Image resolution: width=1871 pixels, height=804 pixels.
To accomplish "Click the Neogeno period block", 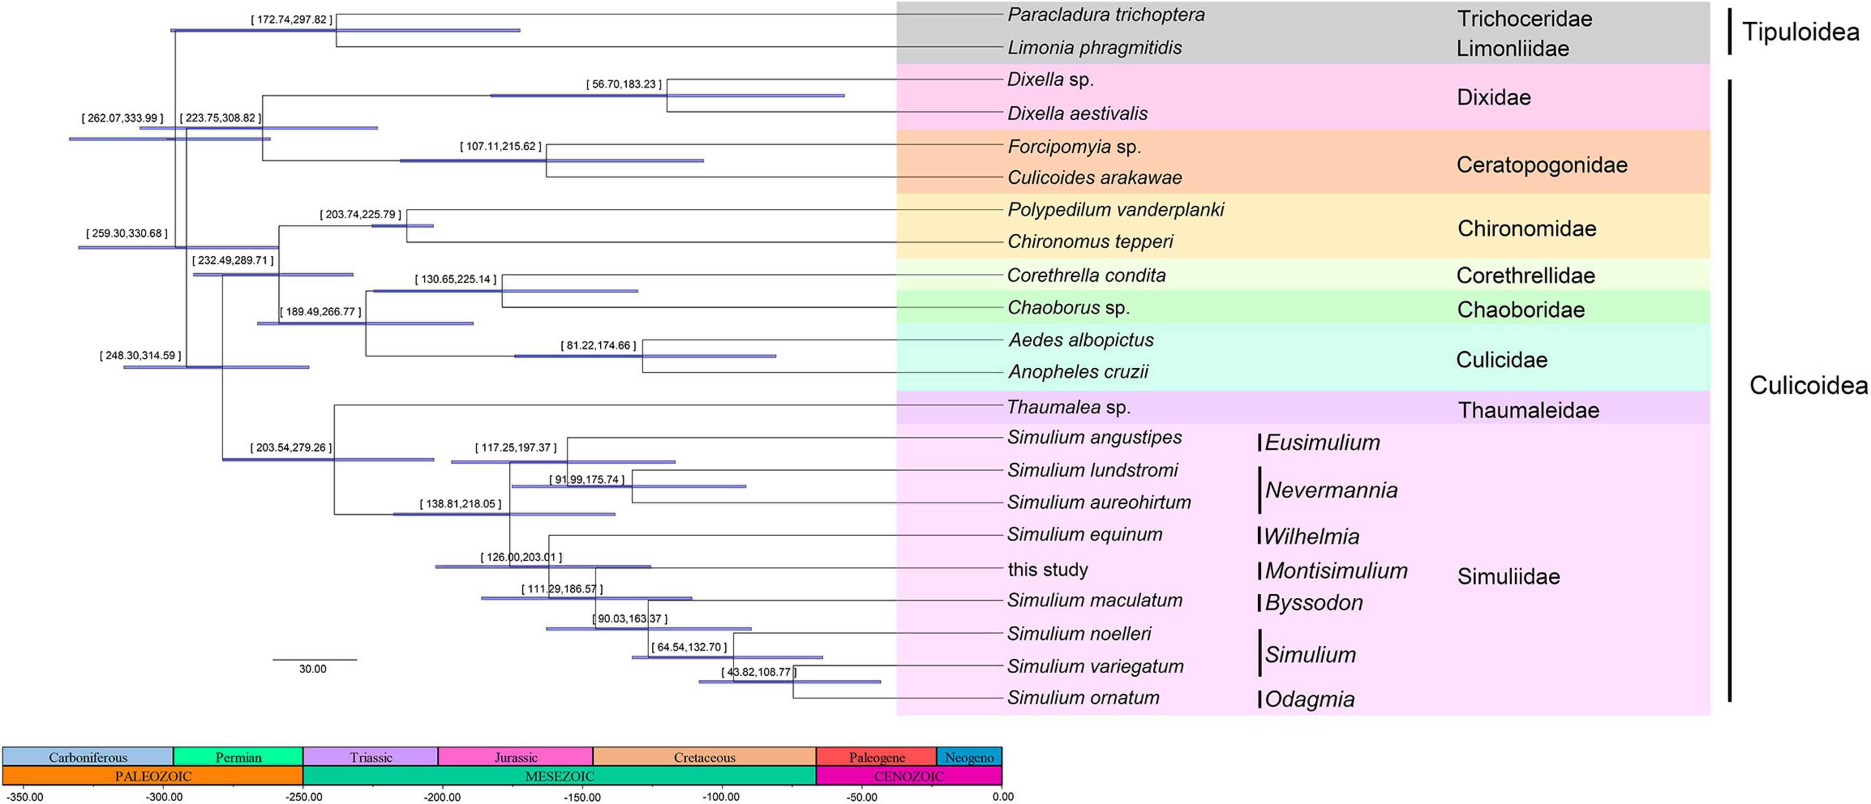I will [x=970, y=757].
